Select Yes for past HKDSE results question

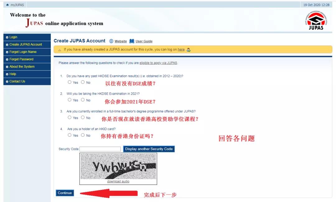[69, 82]
